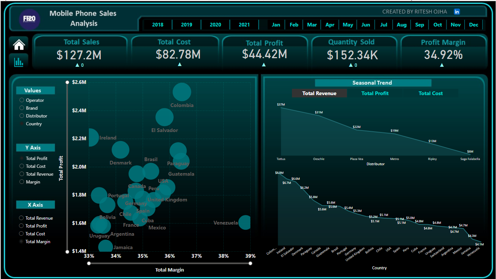Screen dimensions: 496x279
Task: Click the top handle of the vertical Total Profit slider
Action: 67,82
